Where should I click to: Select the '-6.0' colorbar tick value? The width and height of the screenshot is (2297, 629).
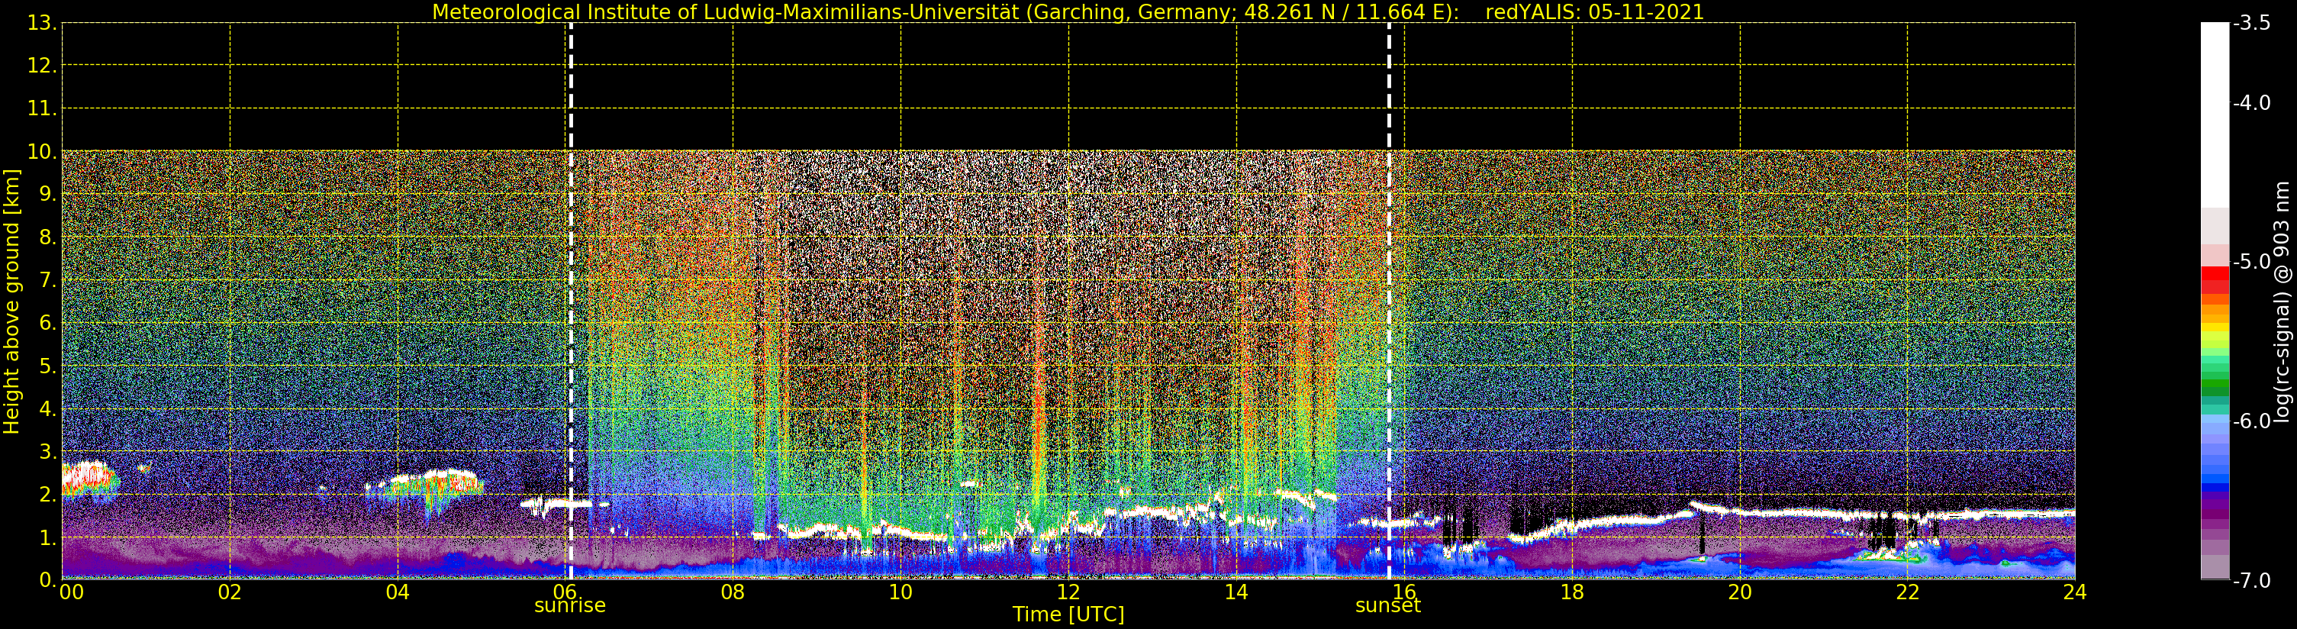click(x=2251, y=421)
